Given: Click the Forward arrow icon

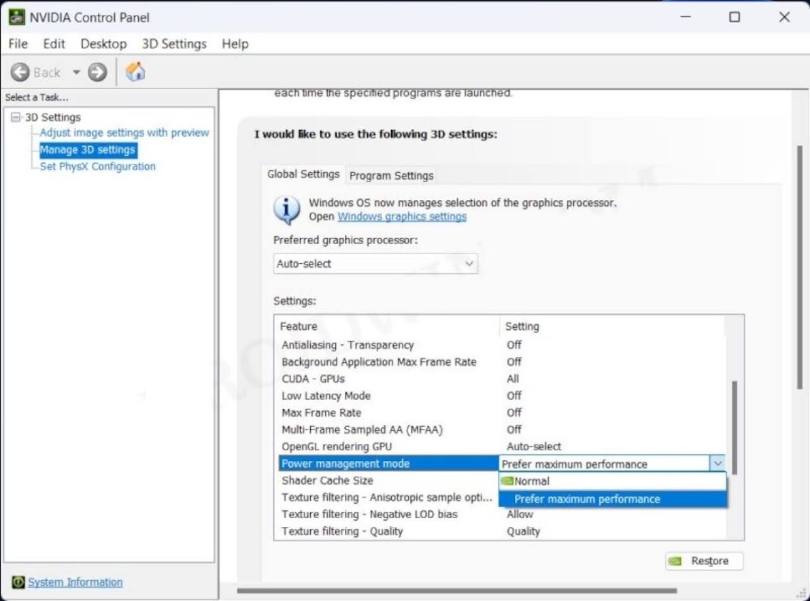Looking at the screenshot, I should [97, 72].
